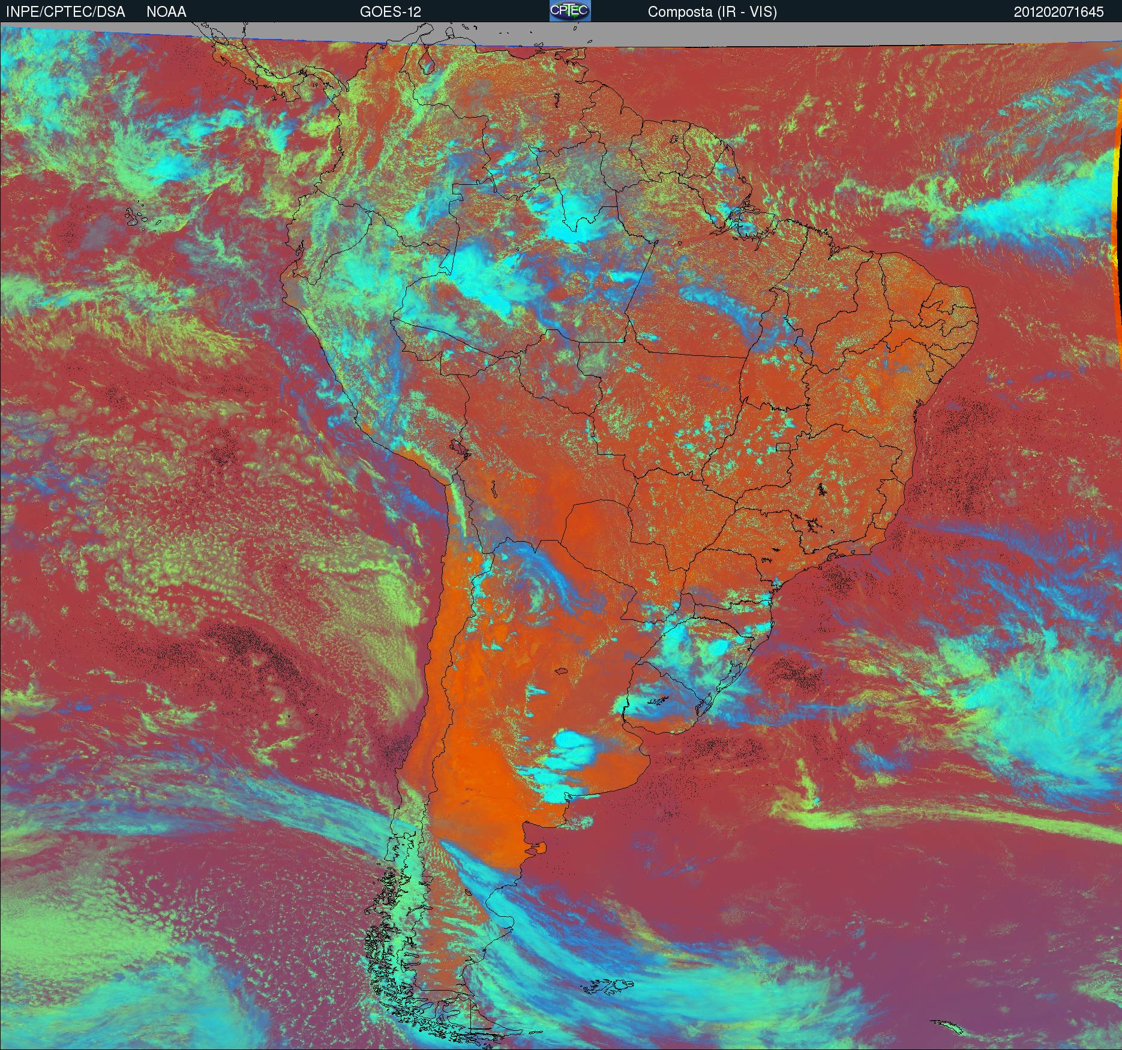
Task: Select the NOAA label in header
Action: click(x=166, y=12)
